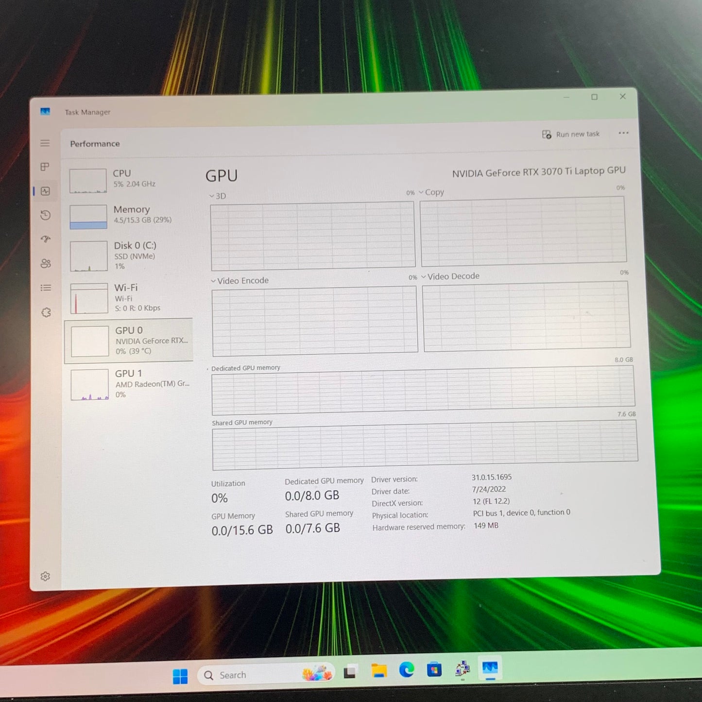The image size is (702, 702).
Task: Click the CPU mini graph thumbnail
Action: [x=88, y=181]
